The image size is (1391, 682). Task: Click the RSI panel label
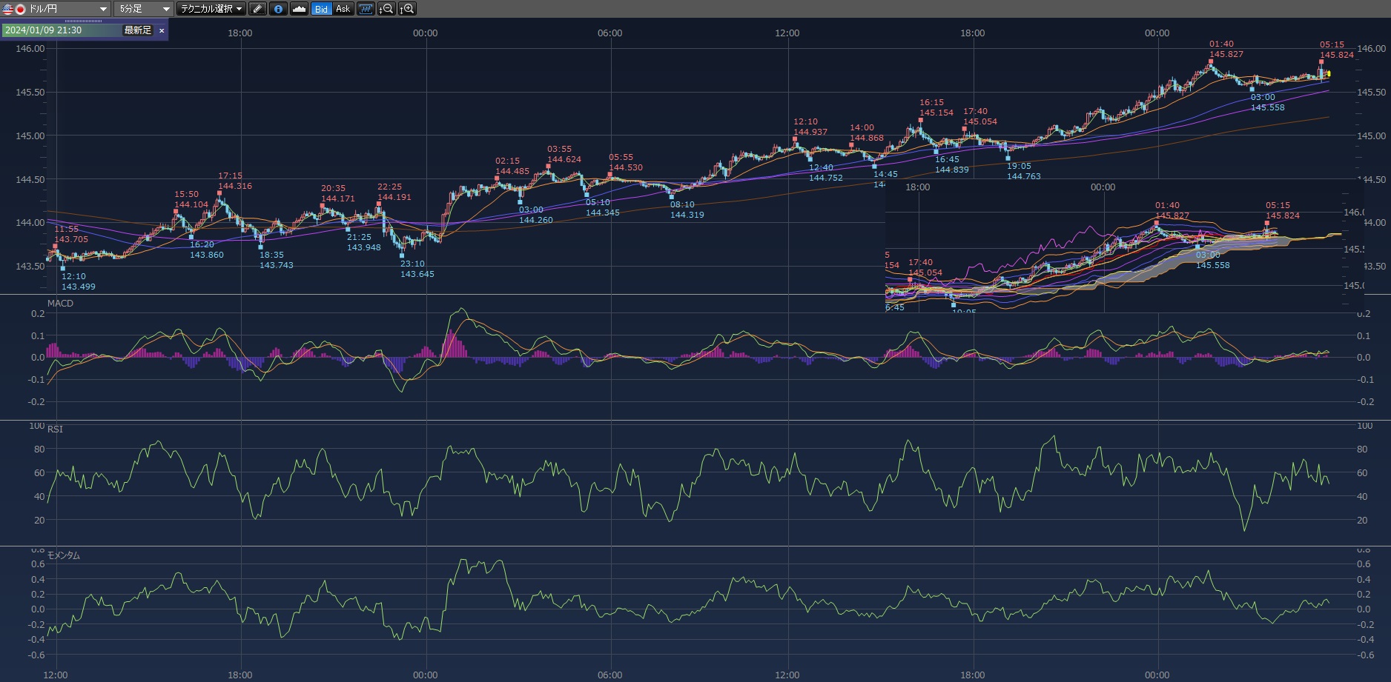click(x=56, y=429)
